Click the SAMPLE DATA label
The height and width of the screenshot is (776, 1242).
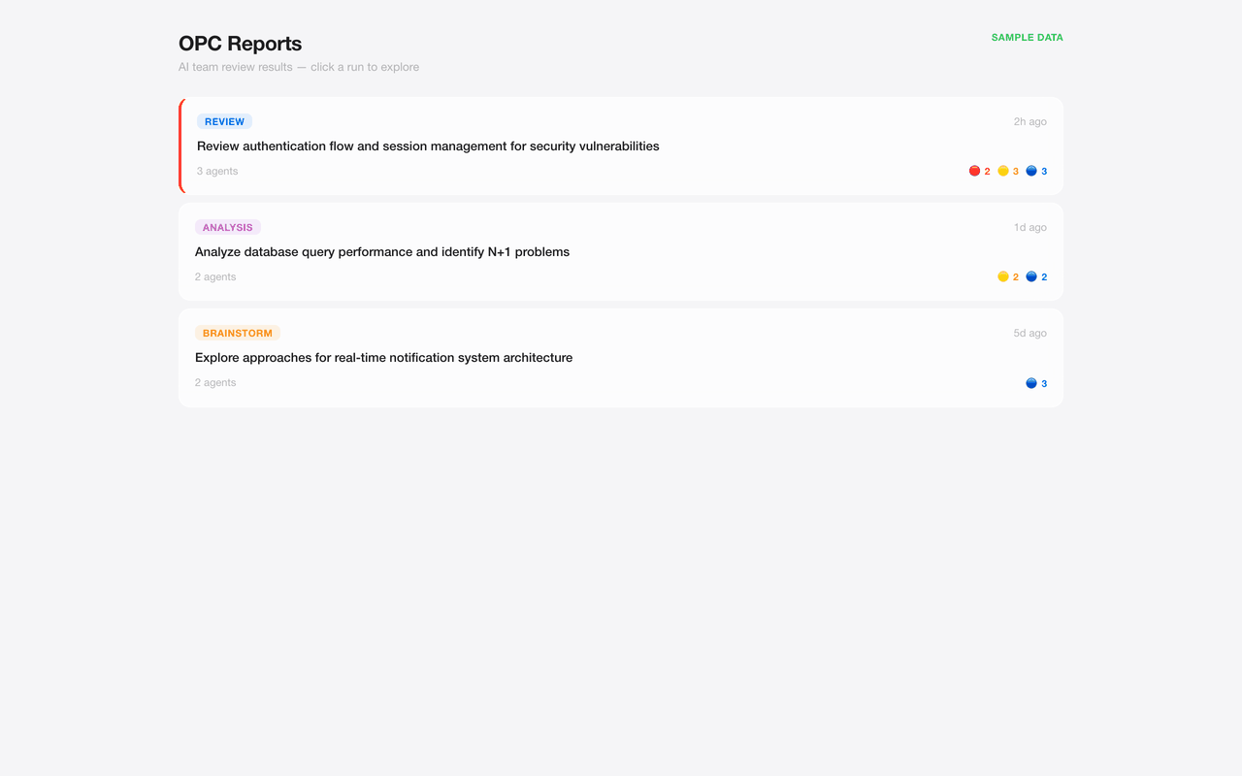pyautogui.click(x=1027, y=38)
